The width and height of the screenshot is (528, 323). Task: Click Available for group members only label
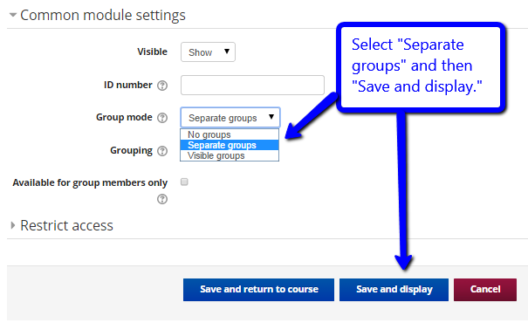click(90, 182)
